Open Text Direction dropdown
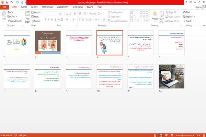This screenshot has height=137, width=206. pyautogui.click(x=115, y=12)
